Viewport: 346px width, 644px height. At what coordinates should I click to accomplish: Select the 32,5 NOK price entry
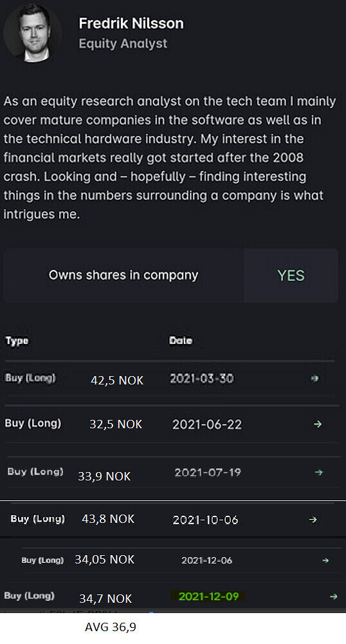[x=116, y=424]
